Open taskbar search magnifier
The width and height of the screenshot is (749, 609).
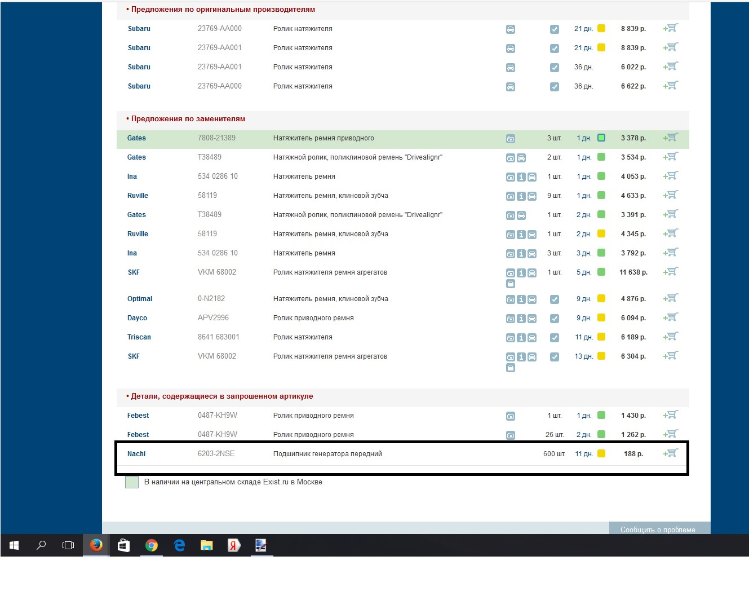tap(41, 545)
